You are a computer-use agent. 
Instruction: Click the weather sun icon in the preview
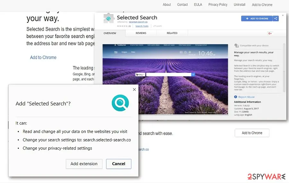190,52
